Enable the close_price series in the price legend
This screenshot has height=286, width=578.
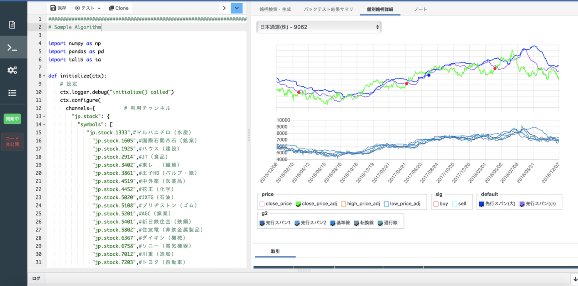pyautogui.click(x=261, y=203)
